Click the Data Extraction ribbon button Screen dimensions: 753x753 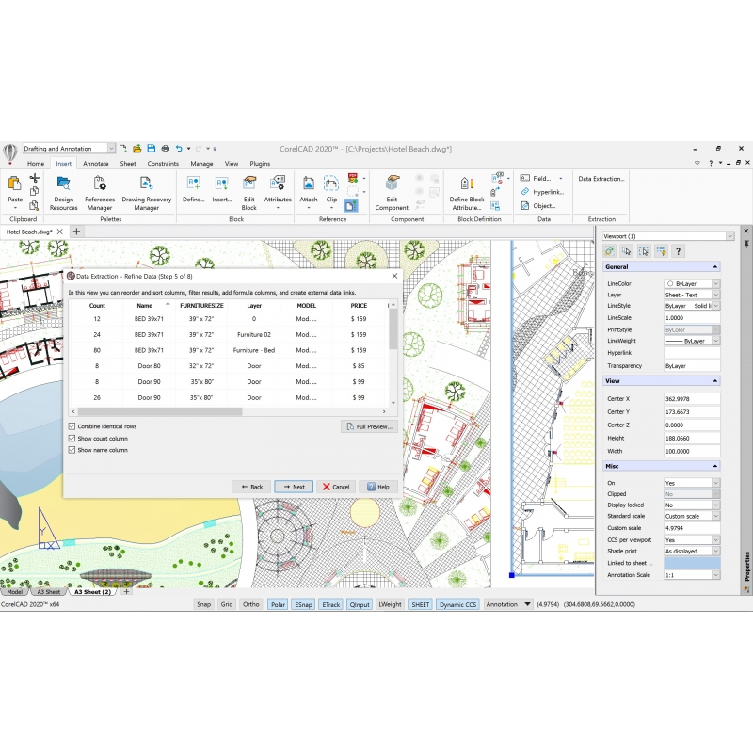(601, 179)
